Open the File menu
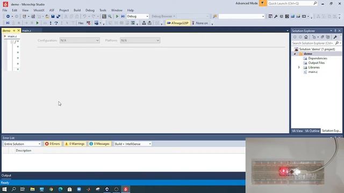344x193 pixels. (x=5, y=10)
